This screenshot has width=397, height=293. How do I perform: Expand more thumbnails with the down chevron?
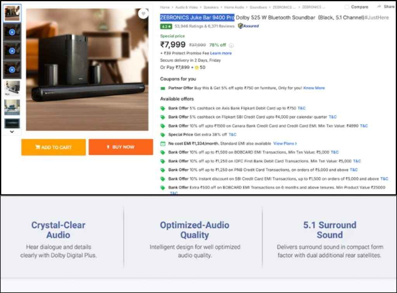(x=12, y=132)
